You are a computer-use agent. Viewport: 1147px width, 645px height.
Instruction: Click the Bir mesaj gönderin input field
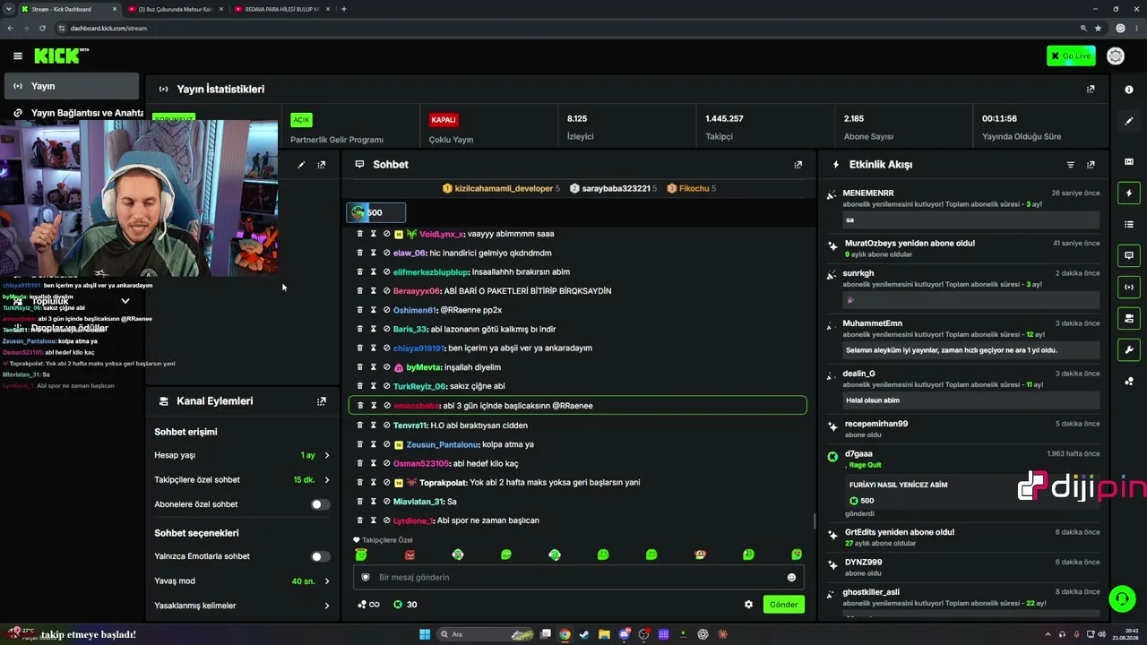coord(578,577)
